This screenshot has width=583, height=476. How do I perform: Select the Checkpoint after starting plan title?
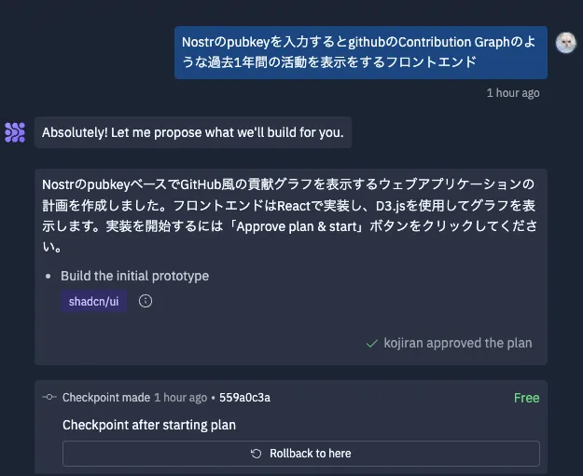coord(149,425)
